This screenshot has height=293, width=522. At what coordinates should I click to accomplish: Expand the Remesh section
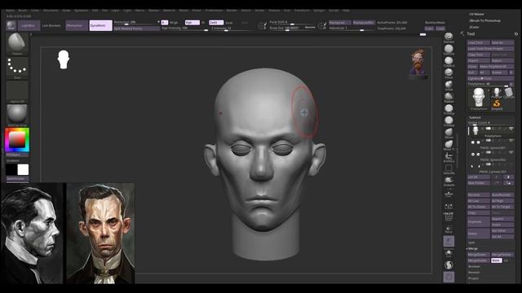point(474,273)
